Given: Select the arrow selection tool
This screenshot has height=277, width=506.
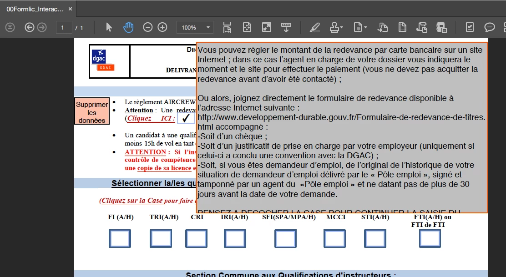Looking at the screenshot, I should 109,27.
